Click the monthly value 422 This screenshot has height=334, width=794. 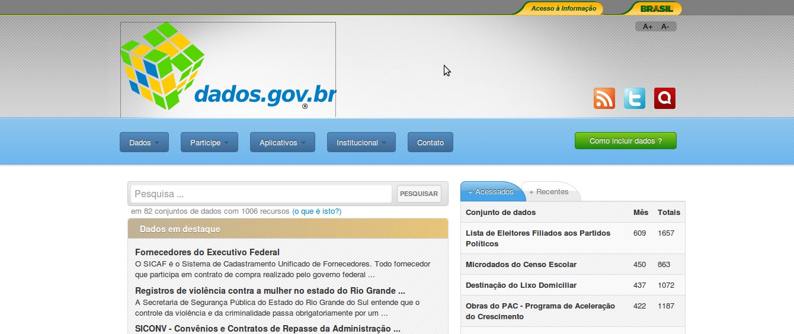coord(639,306)
